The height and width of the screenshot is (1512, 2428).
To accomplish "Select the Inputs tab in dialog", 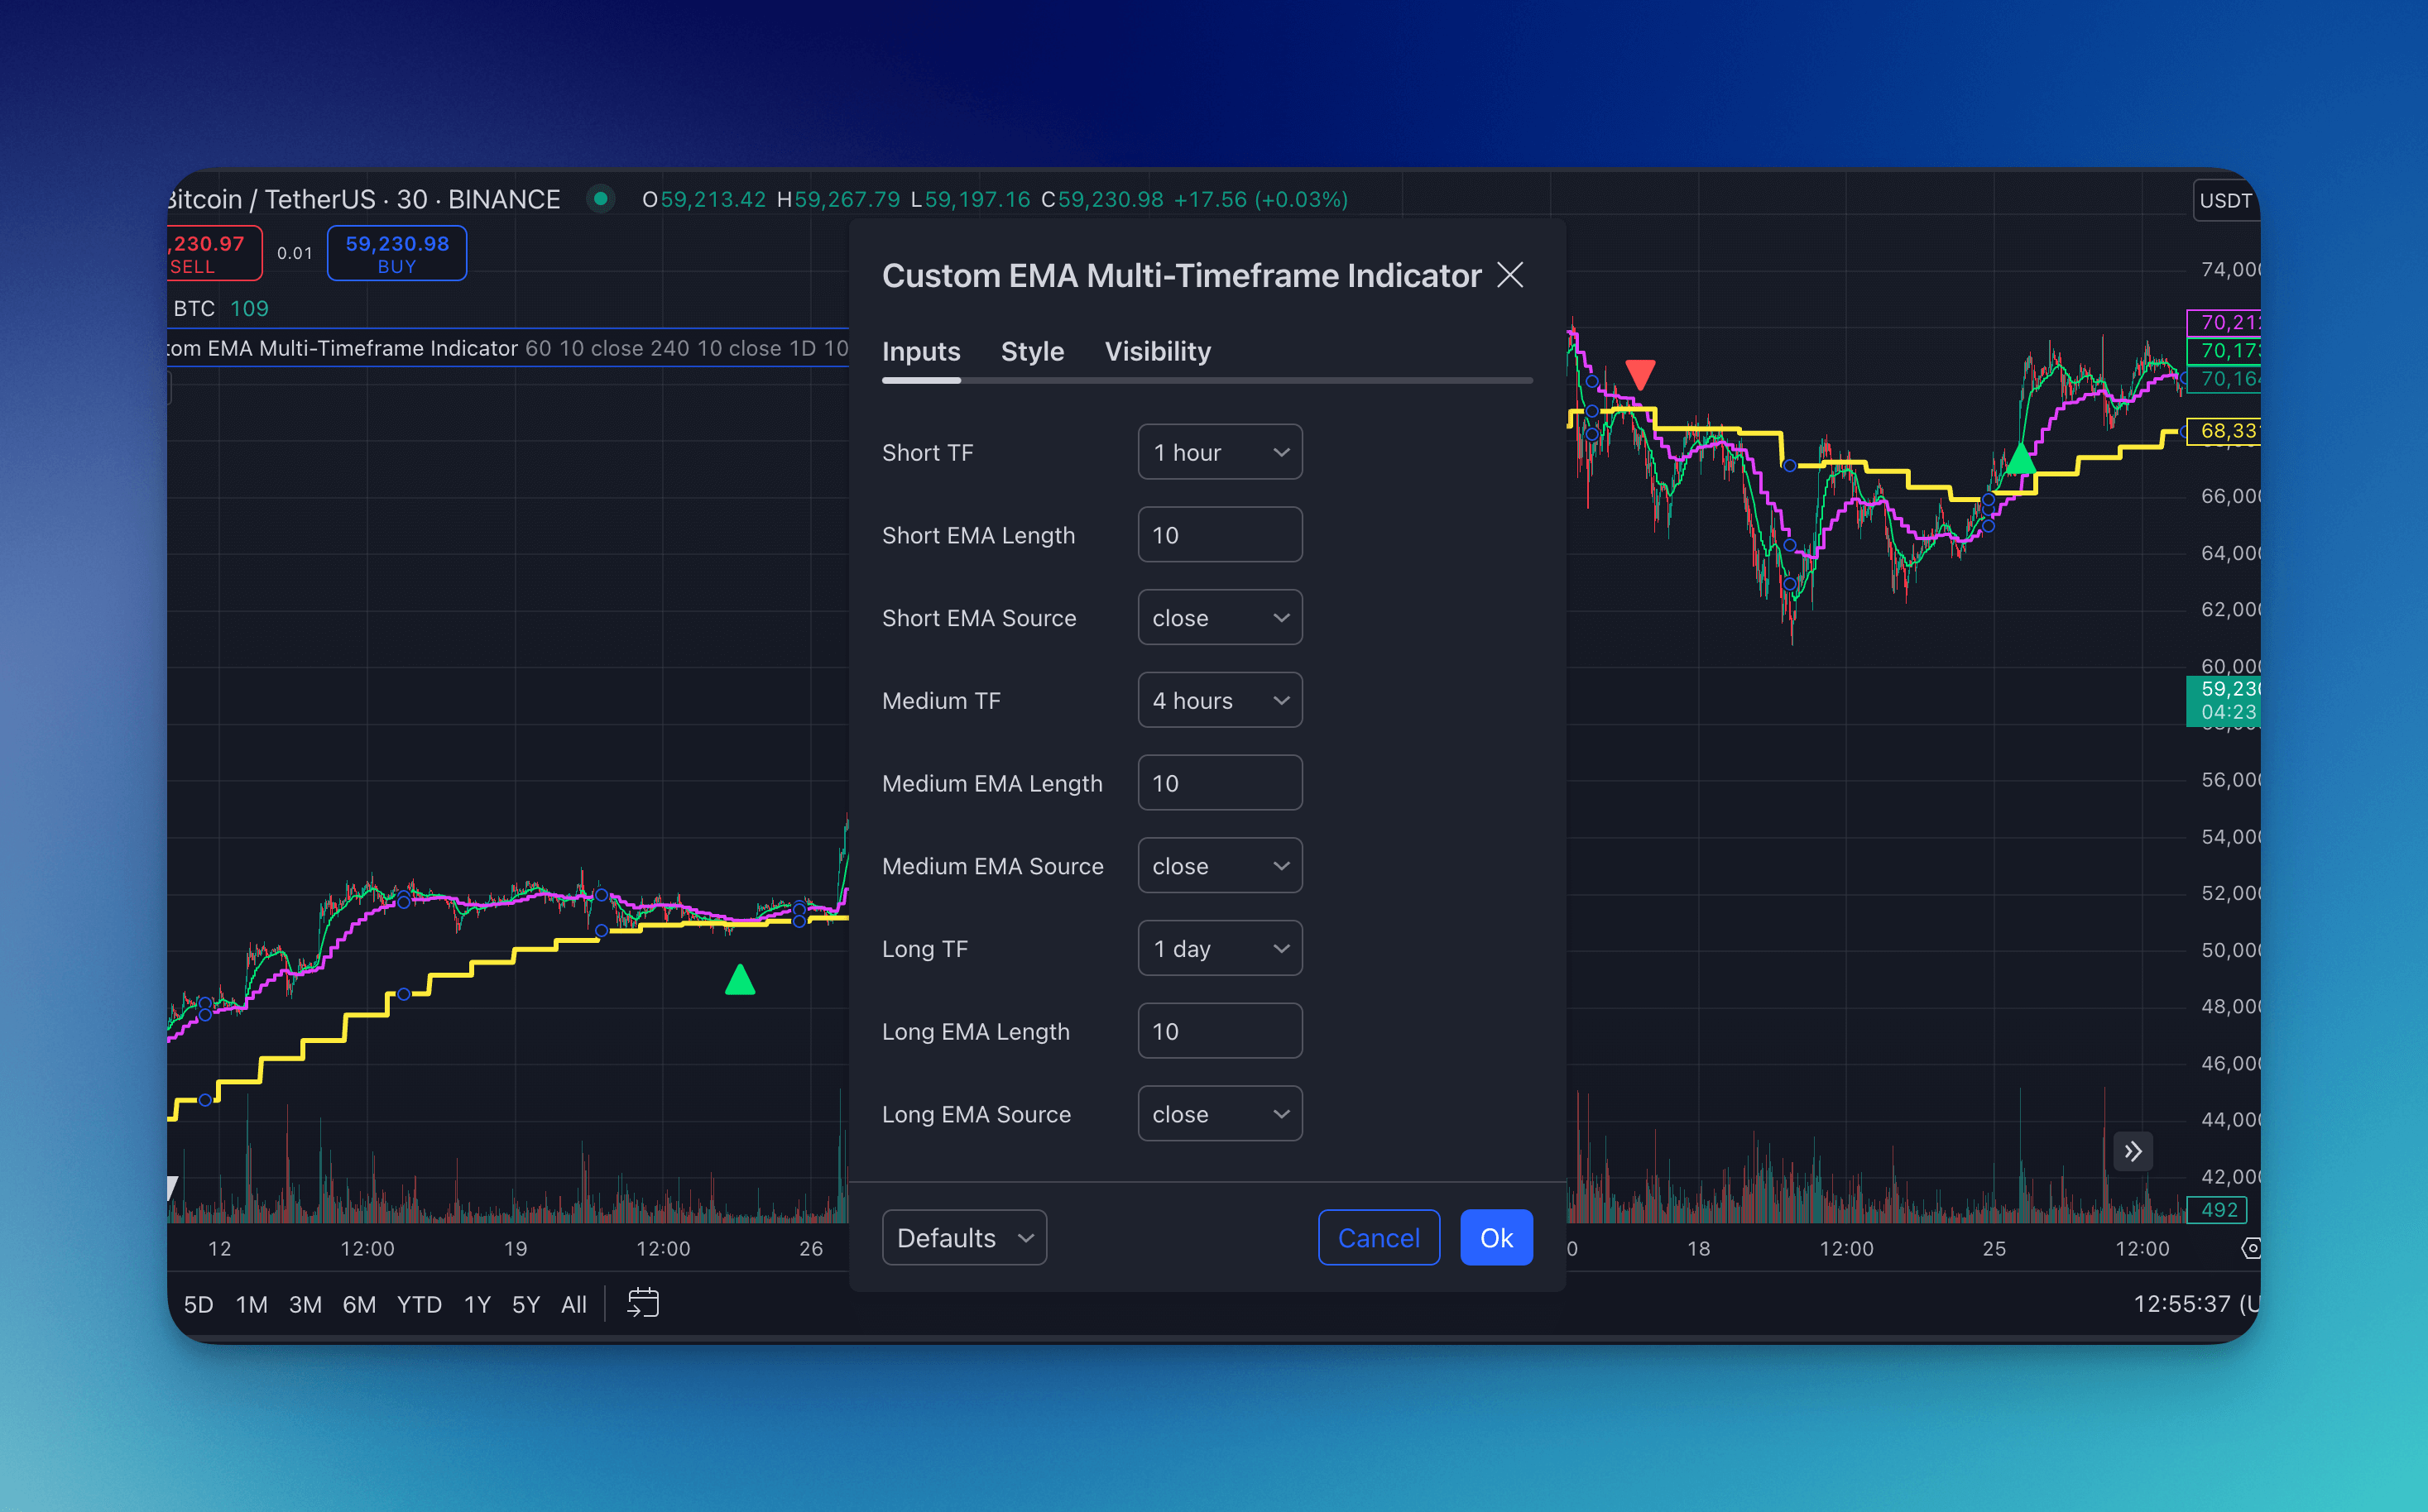I will point(922,352).
